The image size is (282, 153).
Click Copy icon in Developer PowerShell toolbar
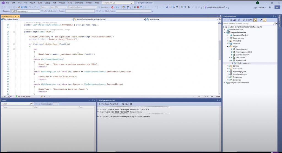pyautogui.click(x=123, y=104)
